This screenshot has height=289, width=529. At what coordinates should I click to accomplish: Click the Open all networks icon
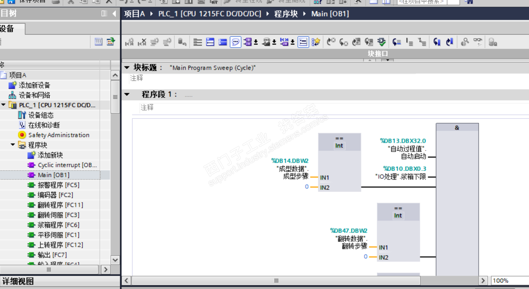click(210, 42)
